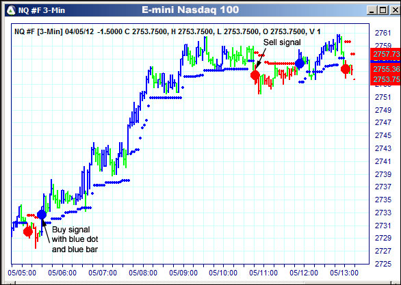Click the large blue dot near 05/12:00

pos(300,64)
